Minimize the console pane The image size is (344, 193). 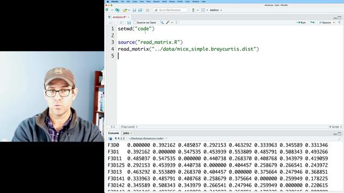[335, 133]
